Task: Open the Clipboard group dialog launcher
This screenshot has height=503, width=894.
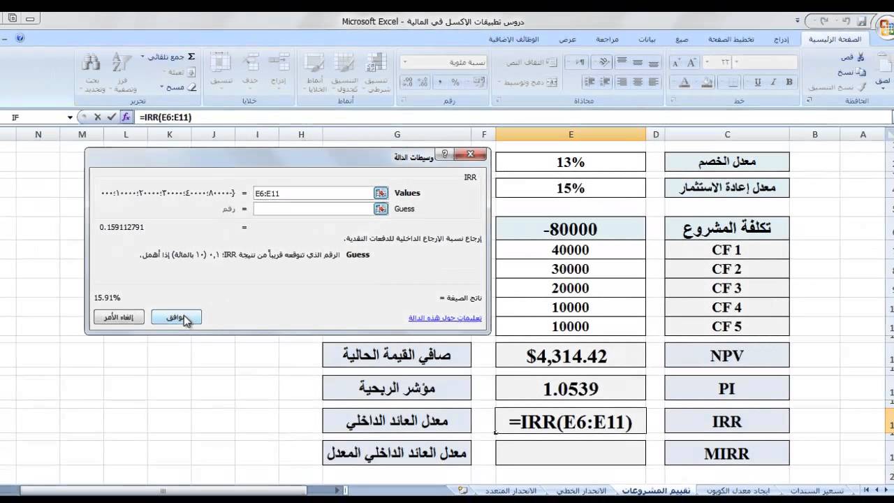Action: [809, 101]
